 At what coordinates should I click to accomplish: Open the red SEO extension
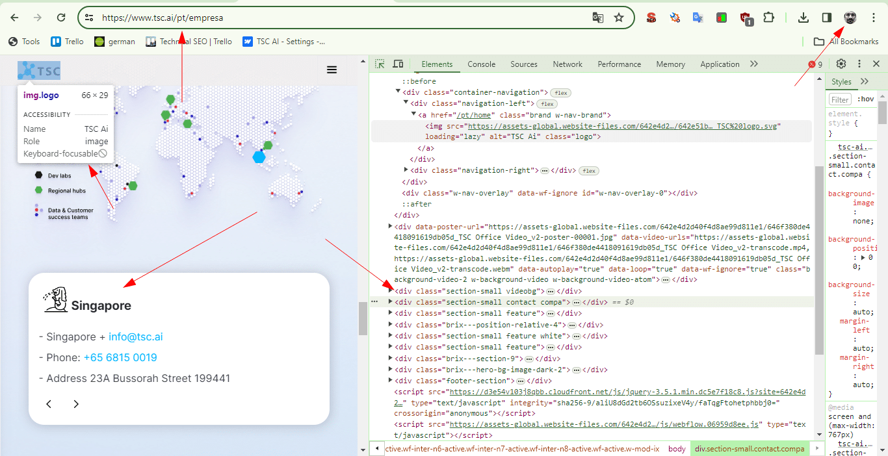pos(651,18)
